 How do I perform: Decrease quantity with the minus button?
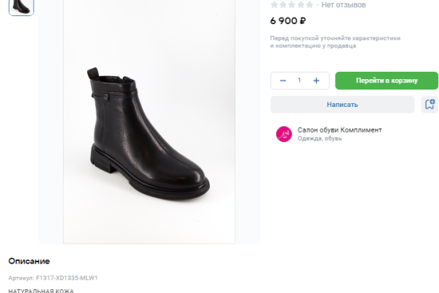tap(283, 81)
